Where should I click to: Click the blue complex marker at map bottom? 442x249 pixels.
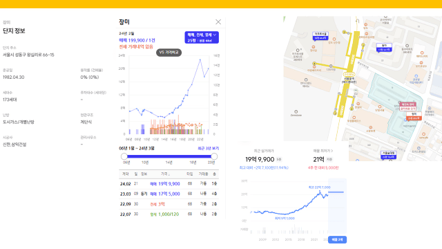[x=388, y=155]
